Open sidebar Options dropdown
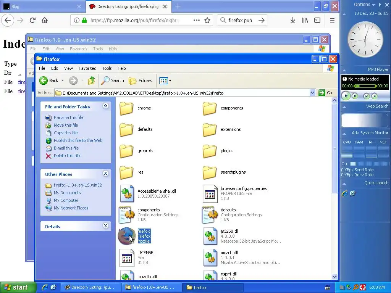391x293 pixels. point(364,5)
